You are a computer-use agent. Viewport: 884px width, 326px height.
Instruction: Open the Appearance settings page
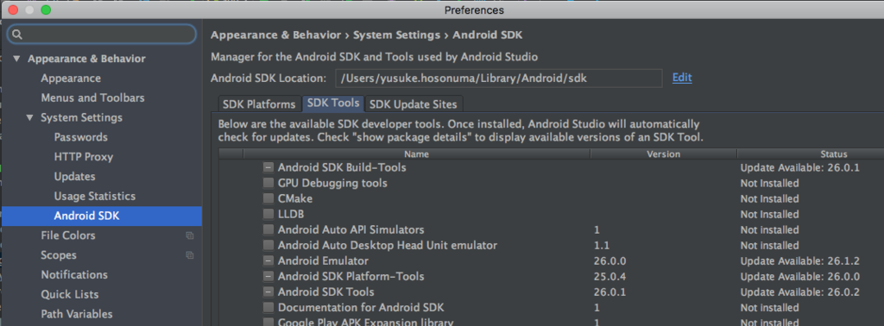coord(71,78)
